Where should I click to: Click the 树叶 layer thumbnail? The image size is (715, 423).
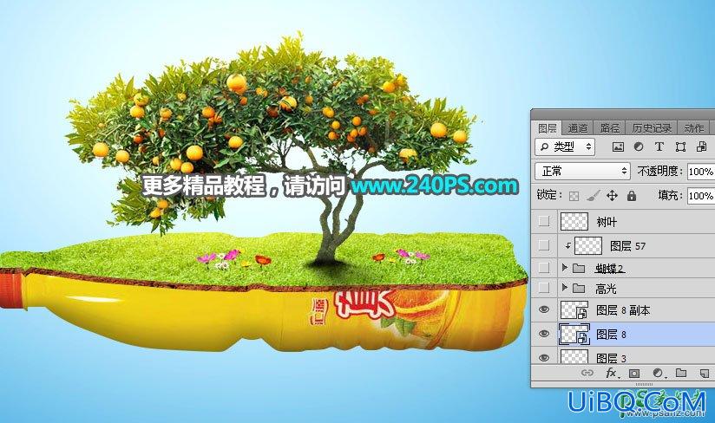[x=574, y=221]
